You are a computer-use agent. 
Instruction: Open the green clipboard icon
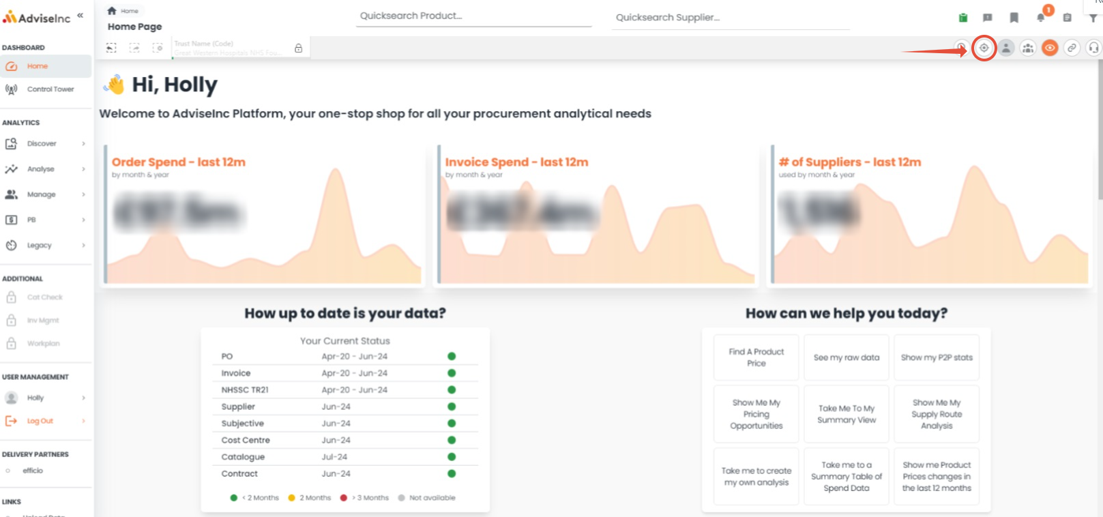coord(963,18)
